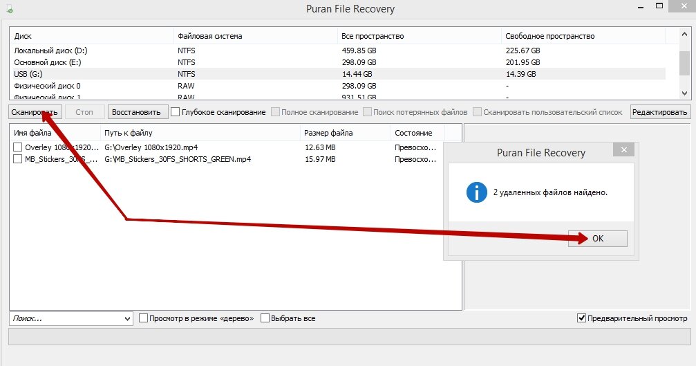The width and height of the screenshot is (696, 366).
Task: Close the Puran File Recovery message dialog
Action: click(x=623, y=149)
